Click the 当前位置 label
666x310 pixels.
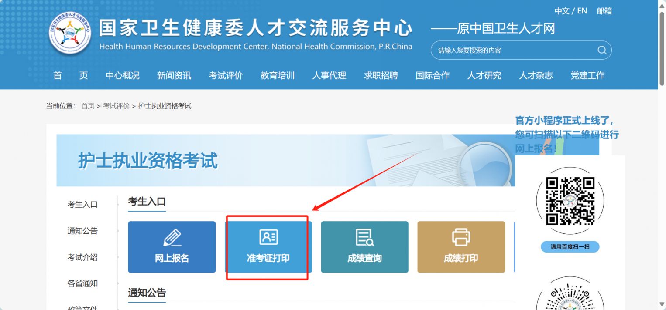point(61,106)
